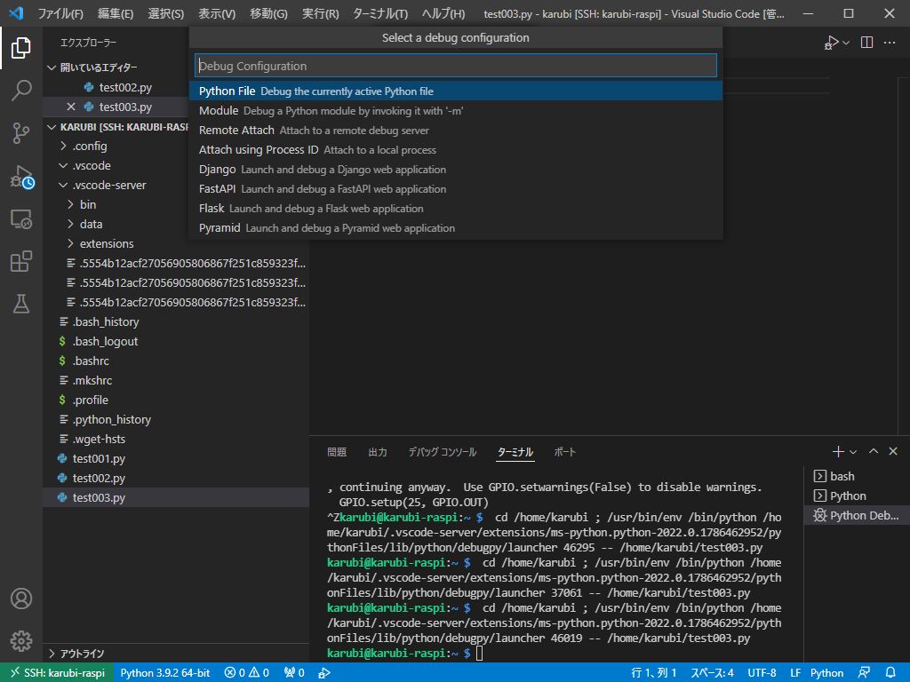Click the SSH: karubi-raspi remote indicator

click(x=57, y=673)
